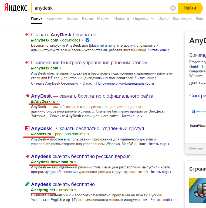Click 'Положение о конфиденциальности' sitelink
Screen dimensions: 206x208
[125, 84]
